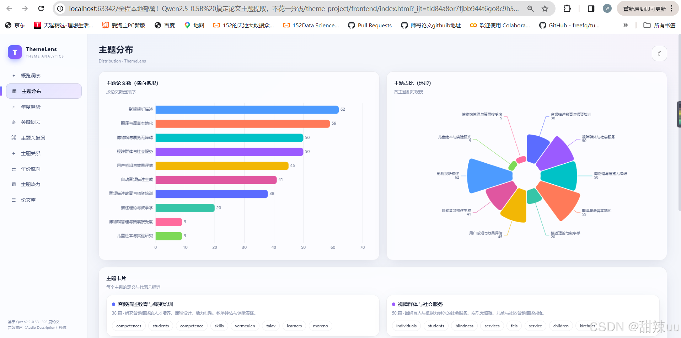Image resolution: width=681 pixels, height=338 pixels.
Task: Click site information icon in address bar
Action: (x=60, y=9)
